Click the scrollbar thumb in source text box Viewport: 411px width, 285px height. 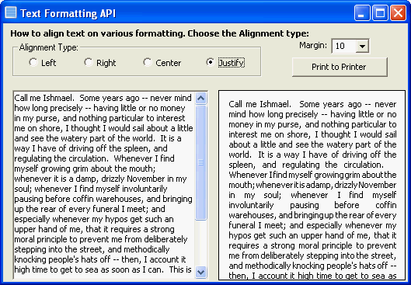(200, 162)
